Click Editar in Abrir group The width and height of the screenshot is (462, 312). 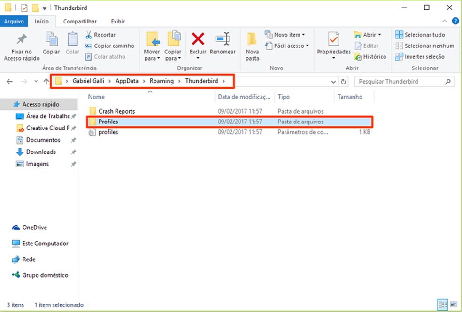pyautogui.click(x=367, y=46)
